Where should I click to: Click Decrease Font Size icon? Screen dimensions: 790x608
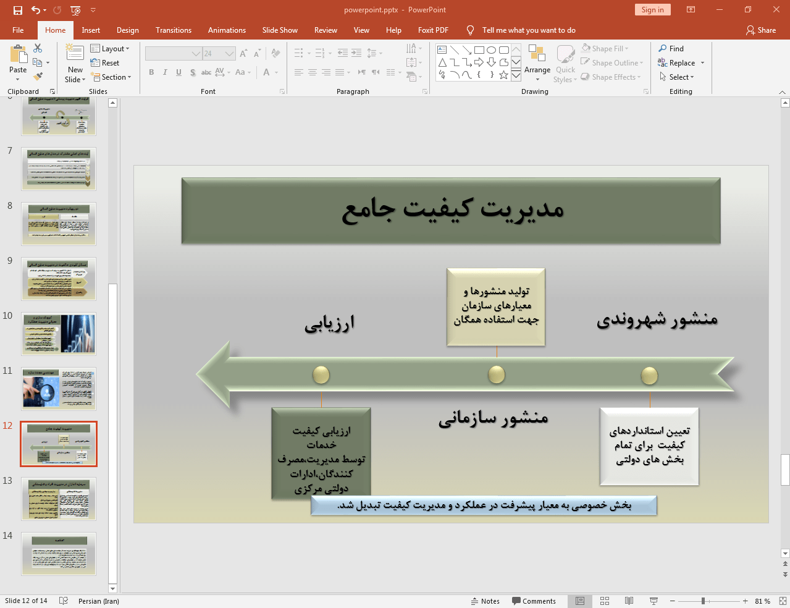pyautogui.click(x=258, y=54)
